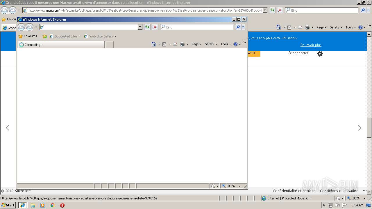372x209 pixels.
Task: Open zoom level 100% in background window
Action: pyautogui.click(x=356, y=198)
